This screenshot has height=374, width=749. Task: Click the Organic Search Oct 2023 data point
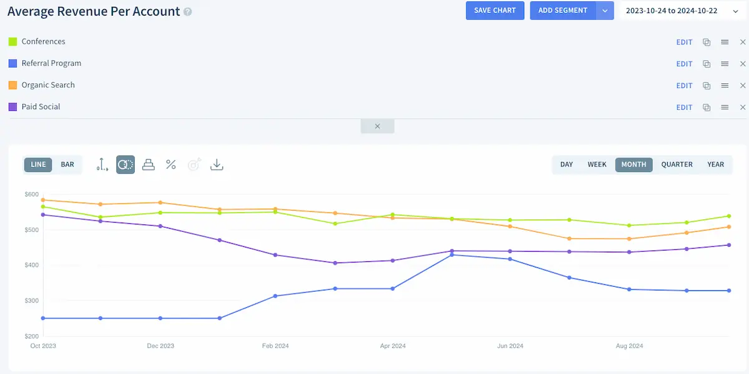click(x=43, y=200)
